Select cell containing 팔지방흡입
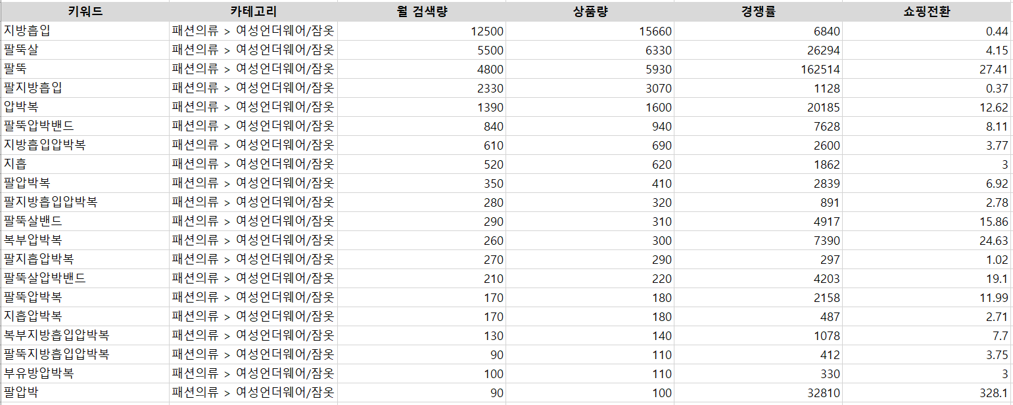Viewport: 1013px width, 405px height. (85, 88)
